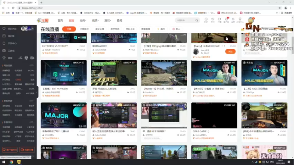Click the search magnifier icon
Screen dimensions: 294x165
pyautogui.click(x=197, y=21)
